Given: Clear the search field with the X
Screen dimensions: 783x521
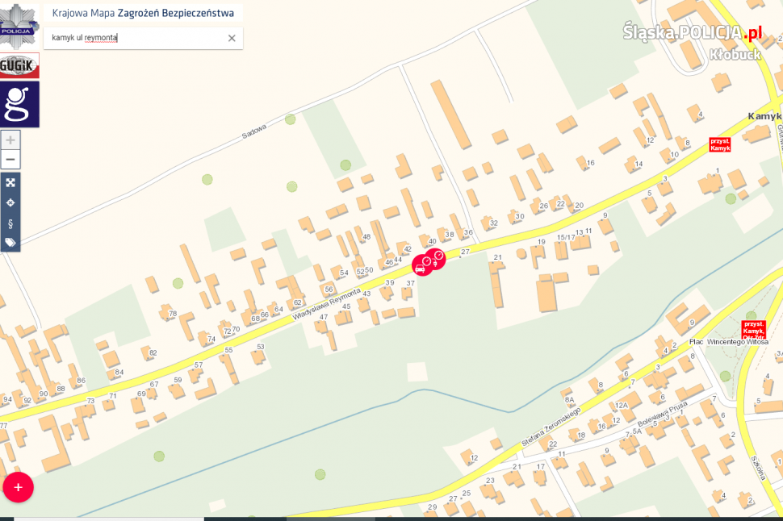Looking at the screenshot, I should 232,38.
